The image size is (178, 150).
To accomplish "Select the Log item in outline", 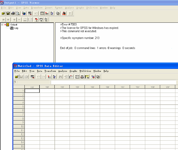I will coord(16,28).
